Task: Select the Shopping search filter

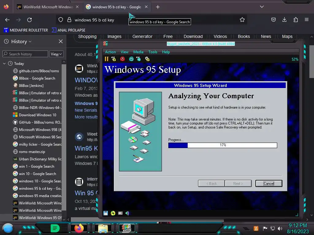Action: 87,37
